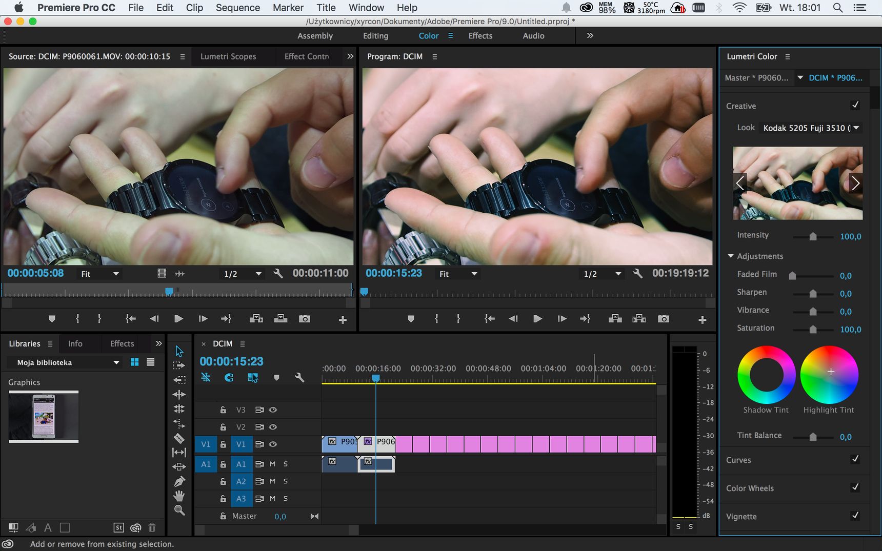Show more workspaces with double chevron
Viewport: 882px width, 551px height.
click(x=590, y=35)
